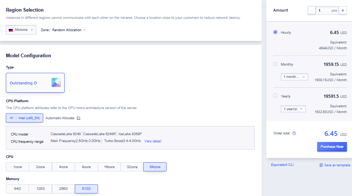
Task: Click the Equivalent CLI link
Action: point(282,165)
